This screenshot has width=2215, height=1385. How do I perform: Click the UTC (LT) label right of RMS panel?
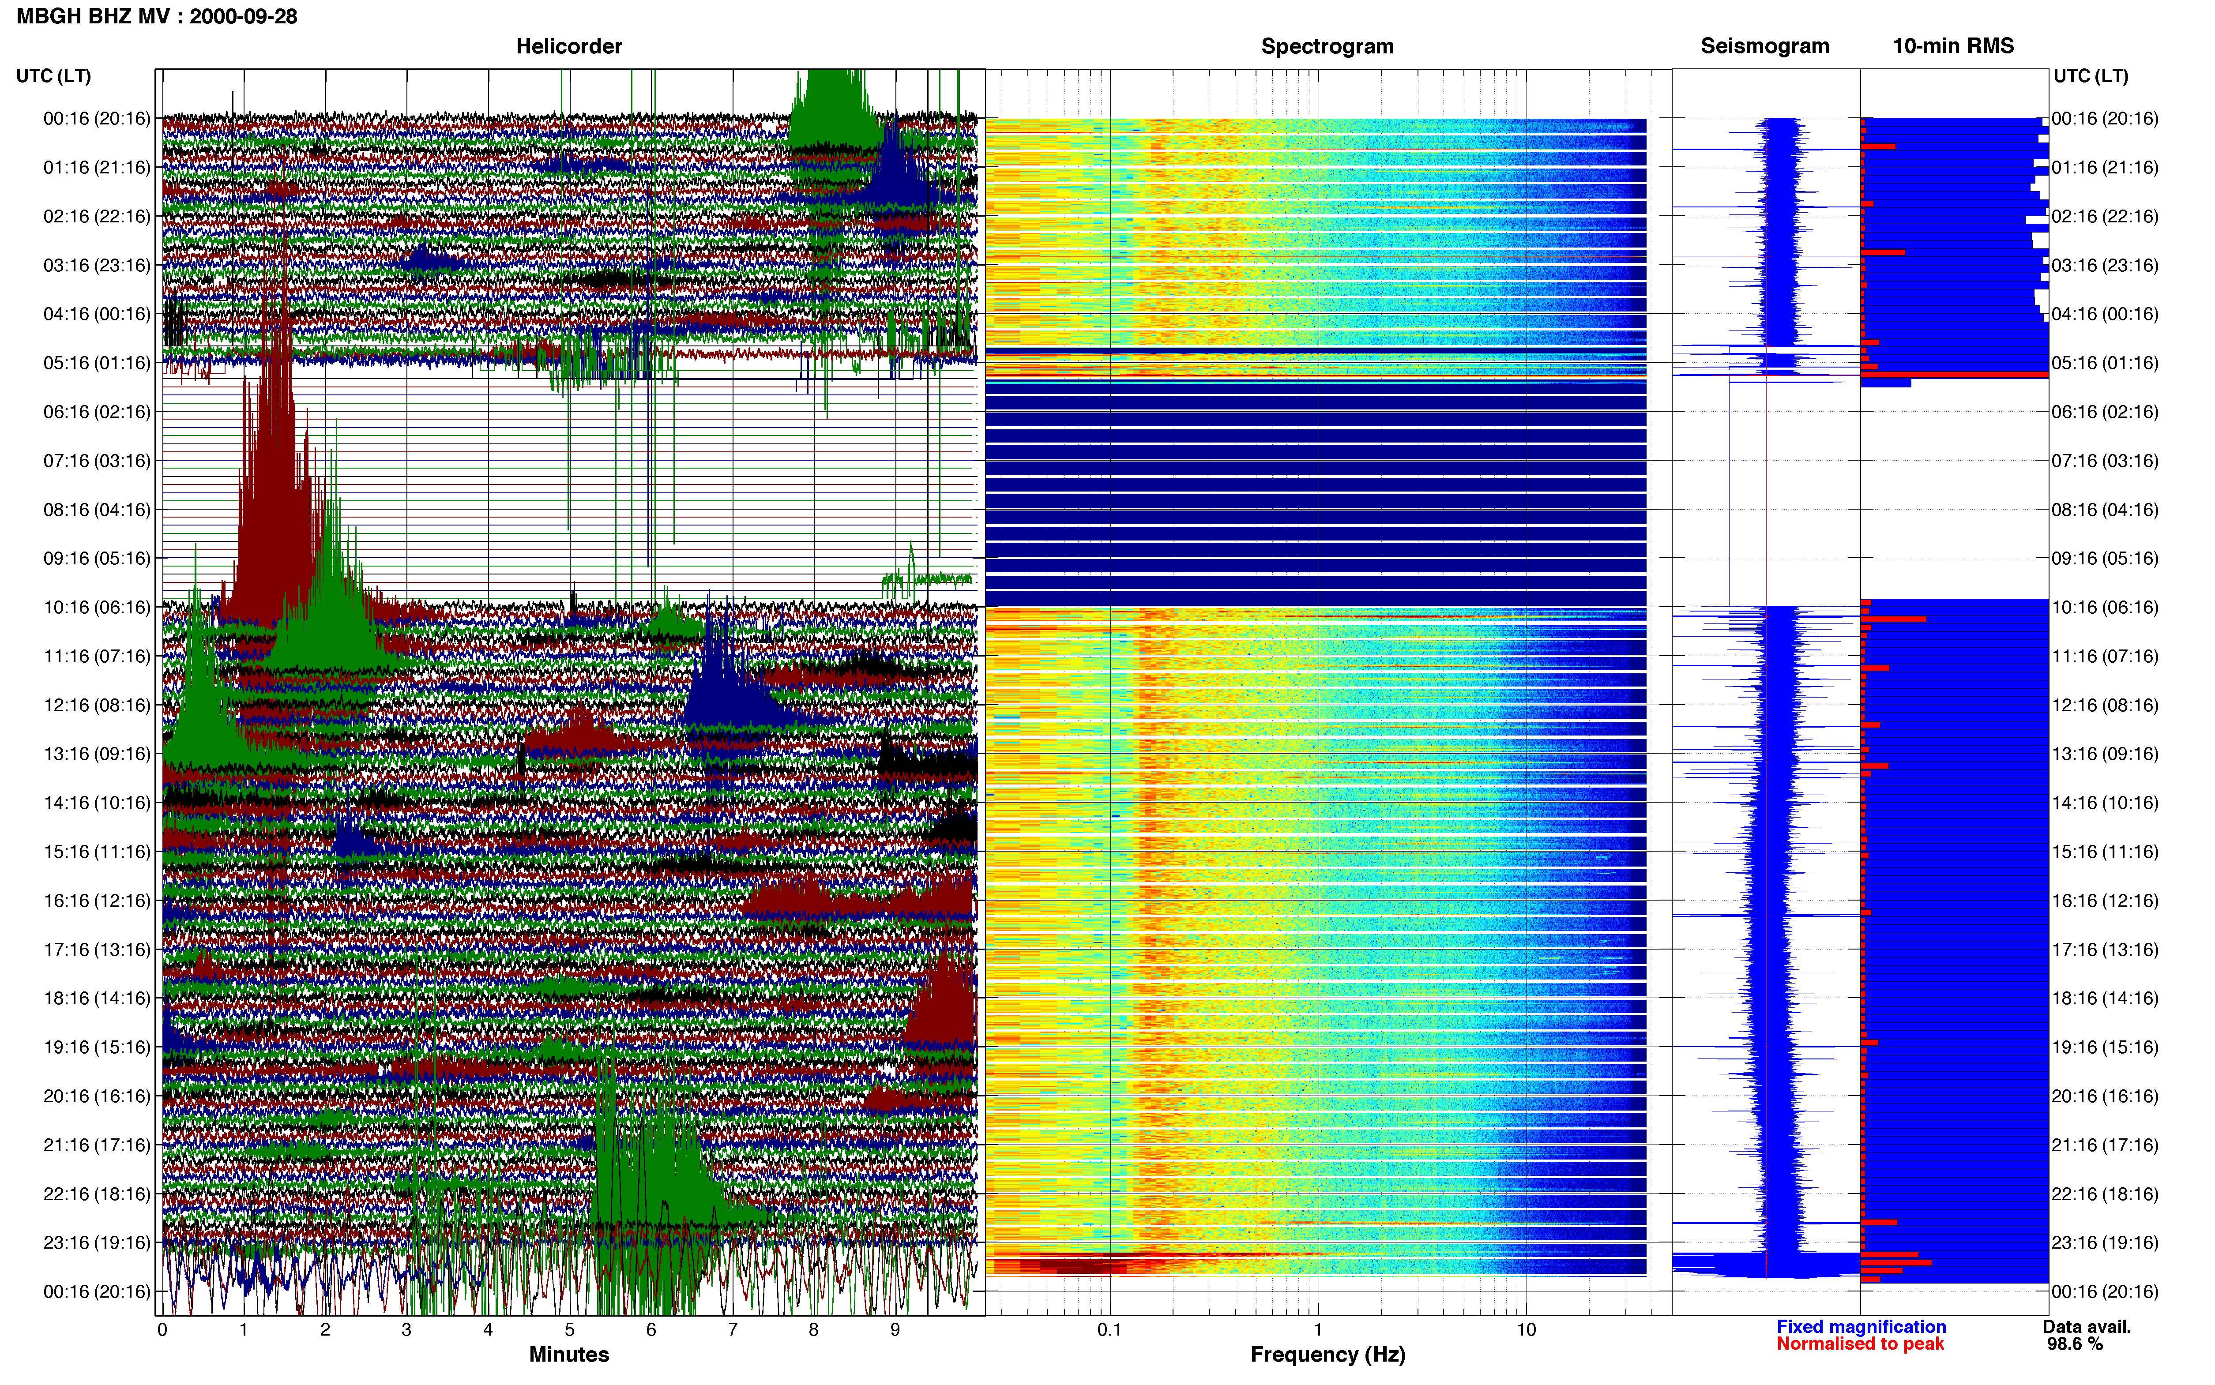(2091, 76)
